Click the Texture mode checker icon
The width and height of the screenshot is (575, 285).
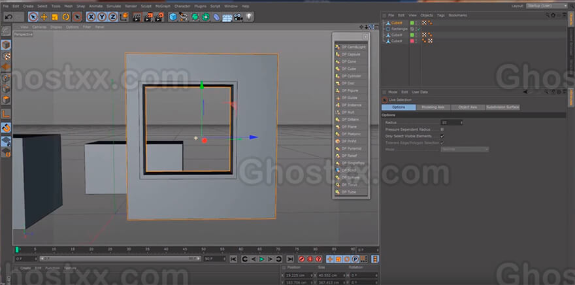coord(7,56)
